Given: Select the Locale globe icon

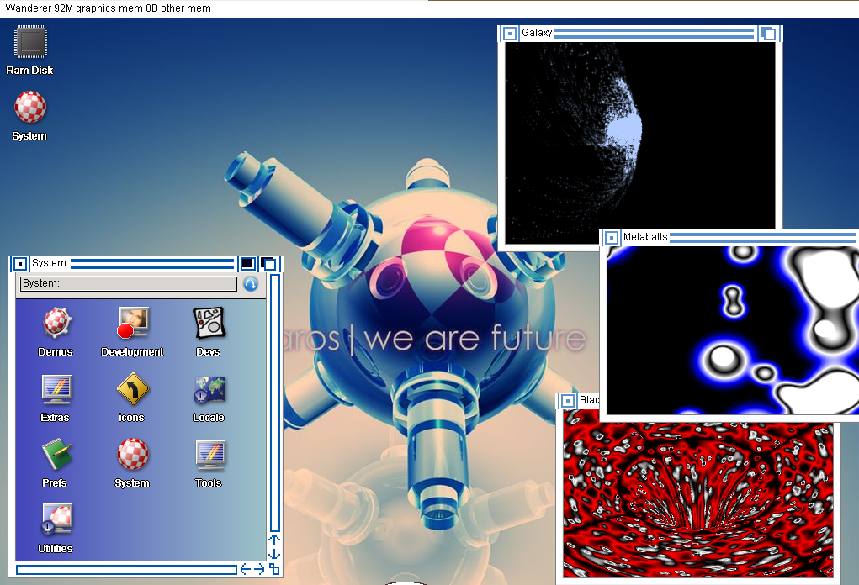Looking at the screenshot, I should point(209,389).
